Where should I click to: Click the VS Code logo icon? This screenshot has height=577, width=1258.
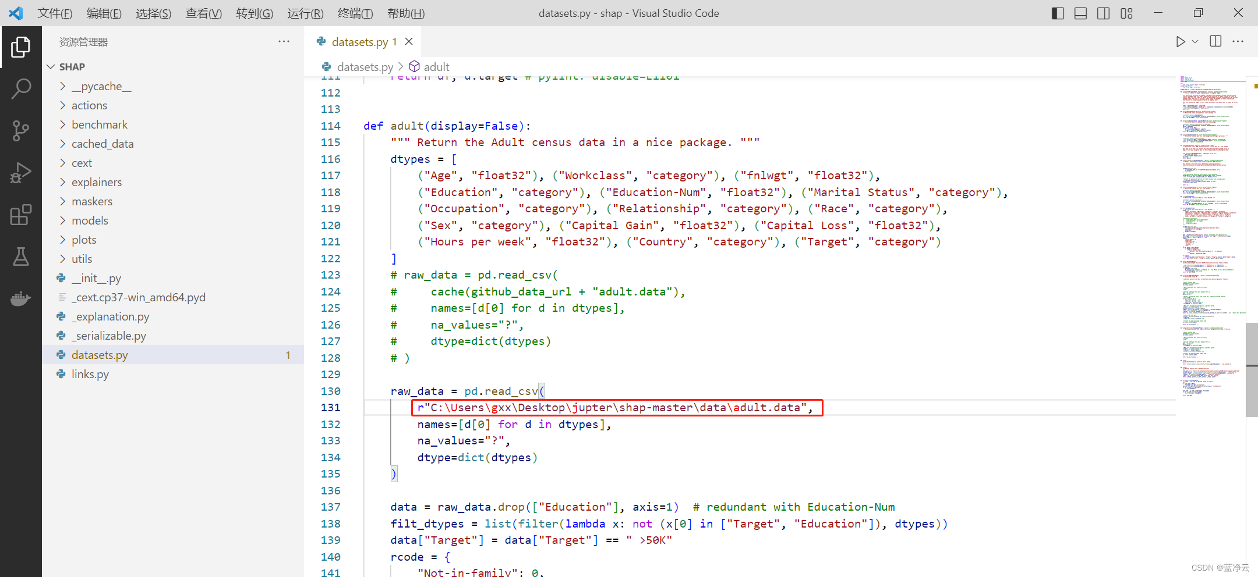(16, 13)
